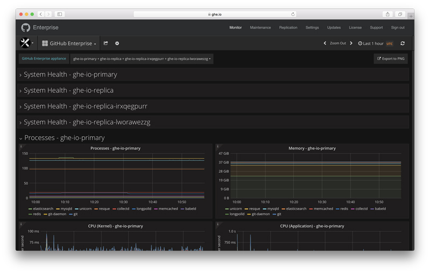Open the tools wrench icon menu
430x273 pixels.
coord(26,43)
